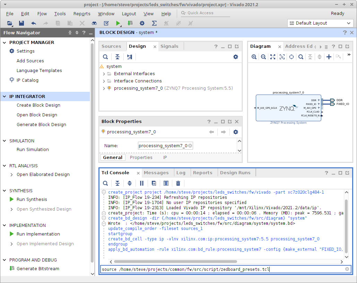Pause the Tcl Console output

(x=142, y=183)
